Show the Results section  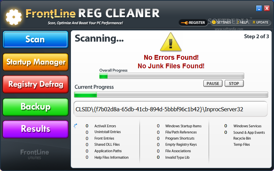(36, 129)
